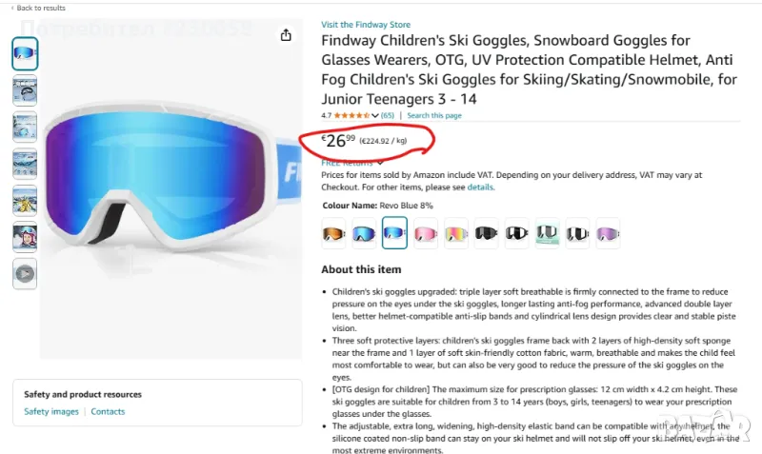The height and width of the screenshot is (454, 762).
Task: Visit the Findway Store link
Action: [365, 25]
